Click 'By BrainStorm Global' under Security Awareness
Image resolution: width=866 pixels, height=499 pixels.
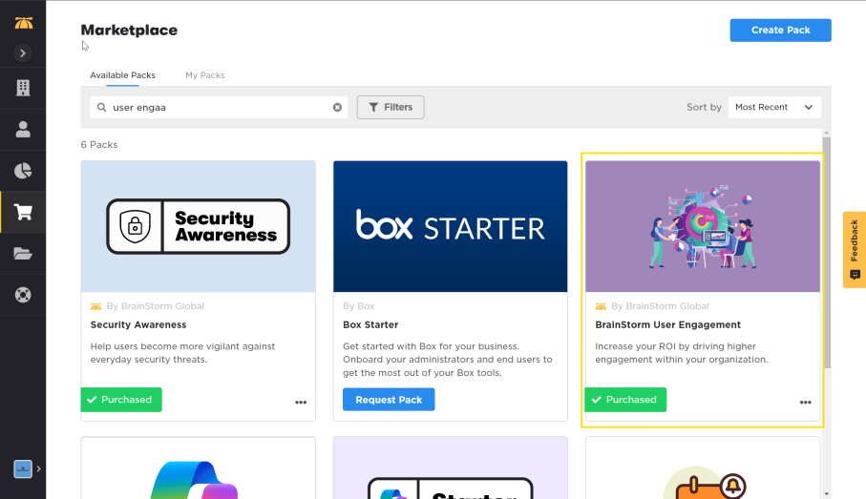(x=156, y=306)
